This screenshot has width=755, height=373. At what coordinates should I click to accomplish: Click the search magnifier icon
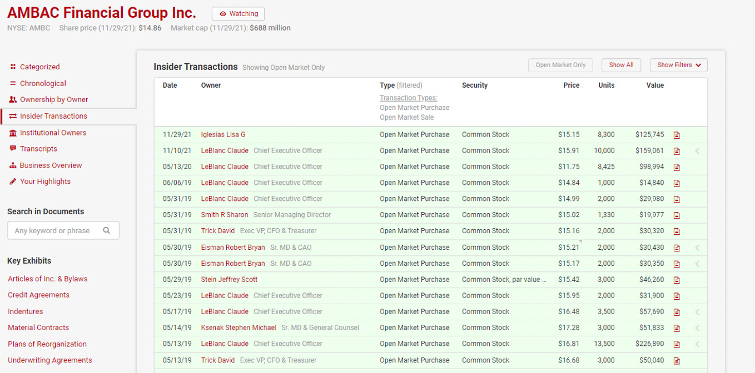coord(107,230)
